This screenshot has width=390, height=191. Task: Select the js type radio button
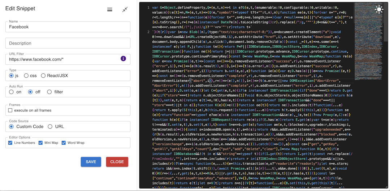tap(12, 76)
